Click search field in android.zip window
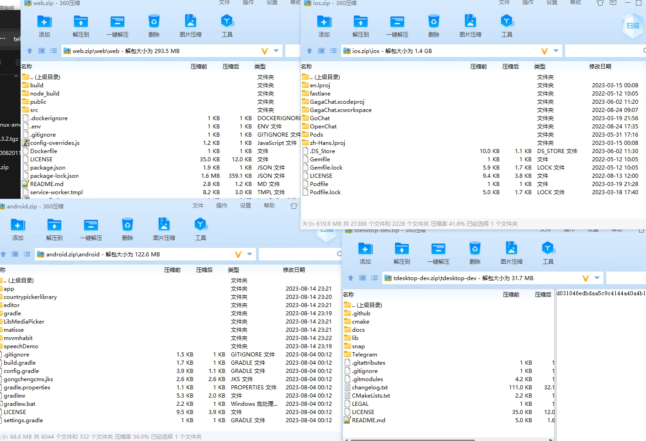Viewport: 646px width, 441px height. click(x=300, y=254)
